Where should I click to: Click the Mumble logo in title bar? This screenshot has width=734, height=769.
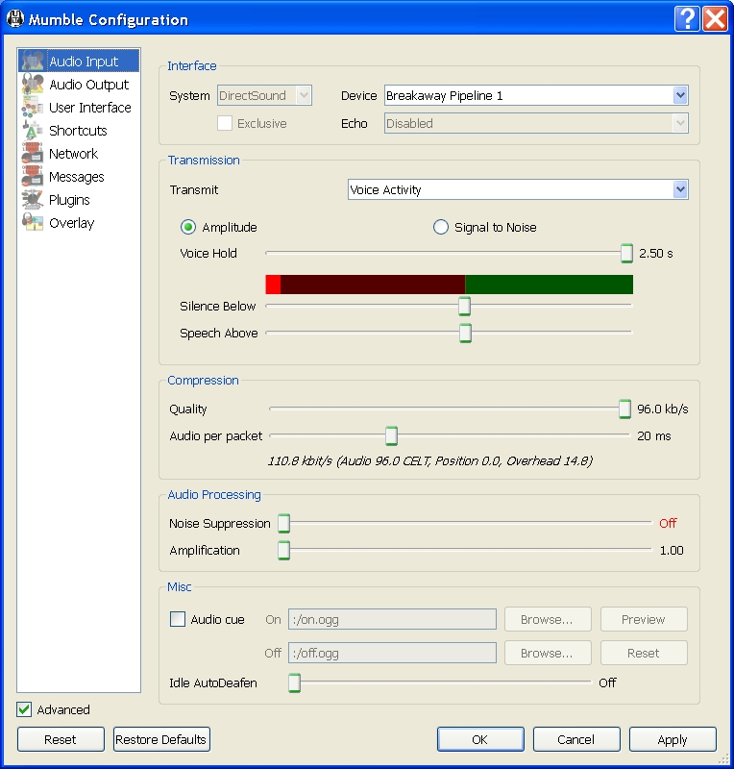[15, 18]
